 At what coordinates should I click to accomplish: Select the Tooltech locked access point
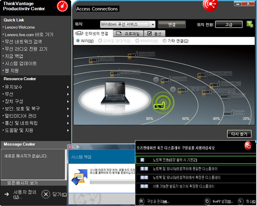(x=94, y=60)
